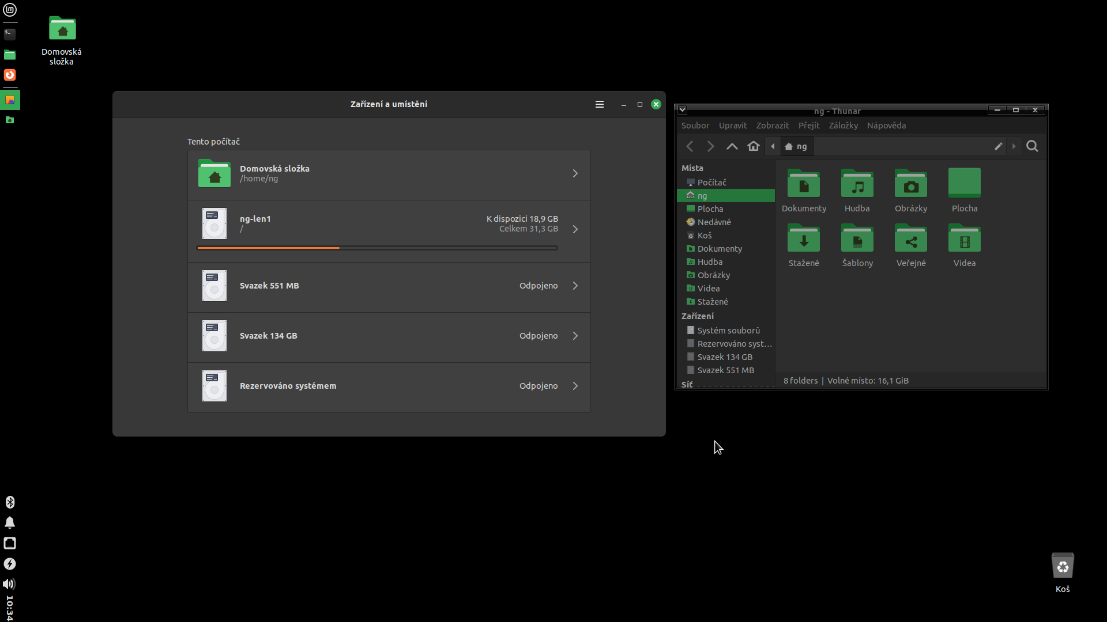The width and height of the screenshot is (1107, 622).
Task: Select Svazek 134 GB in Thunar sidebar
Action: click(x=724, y=357)
